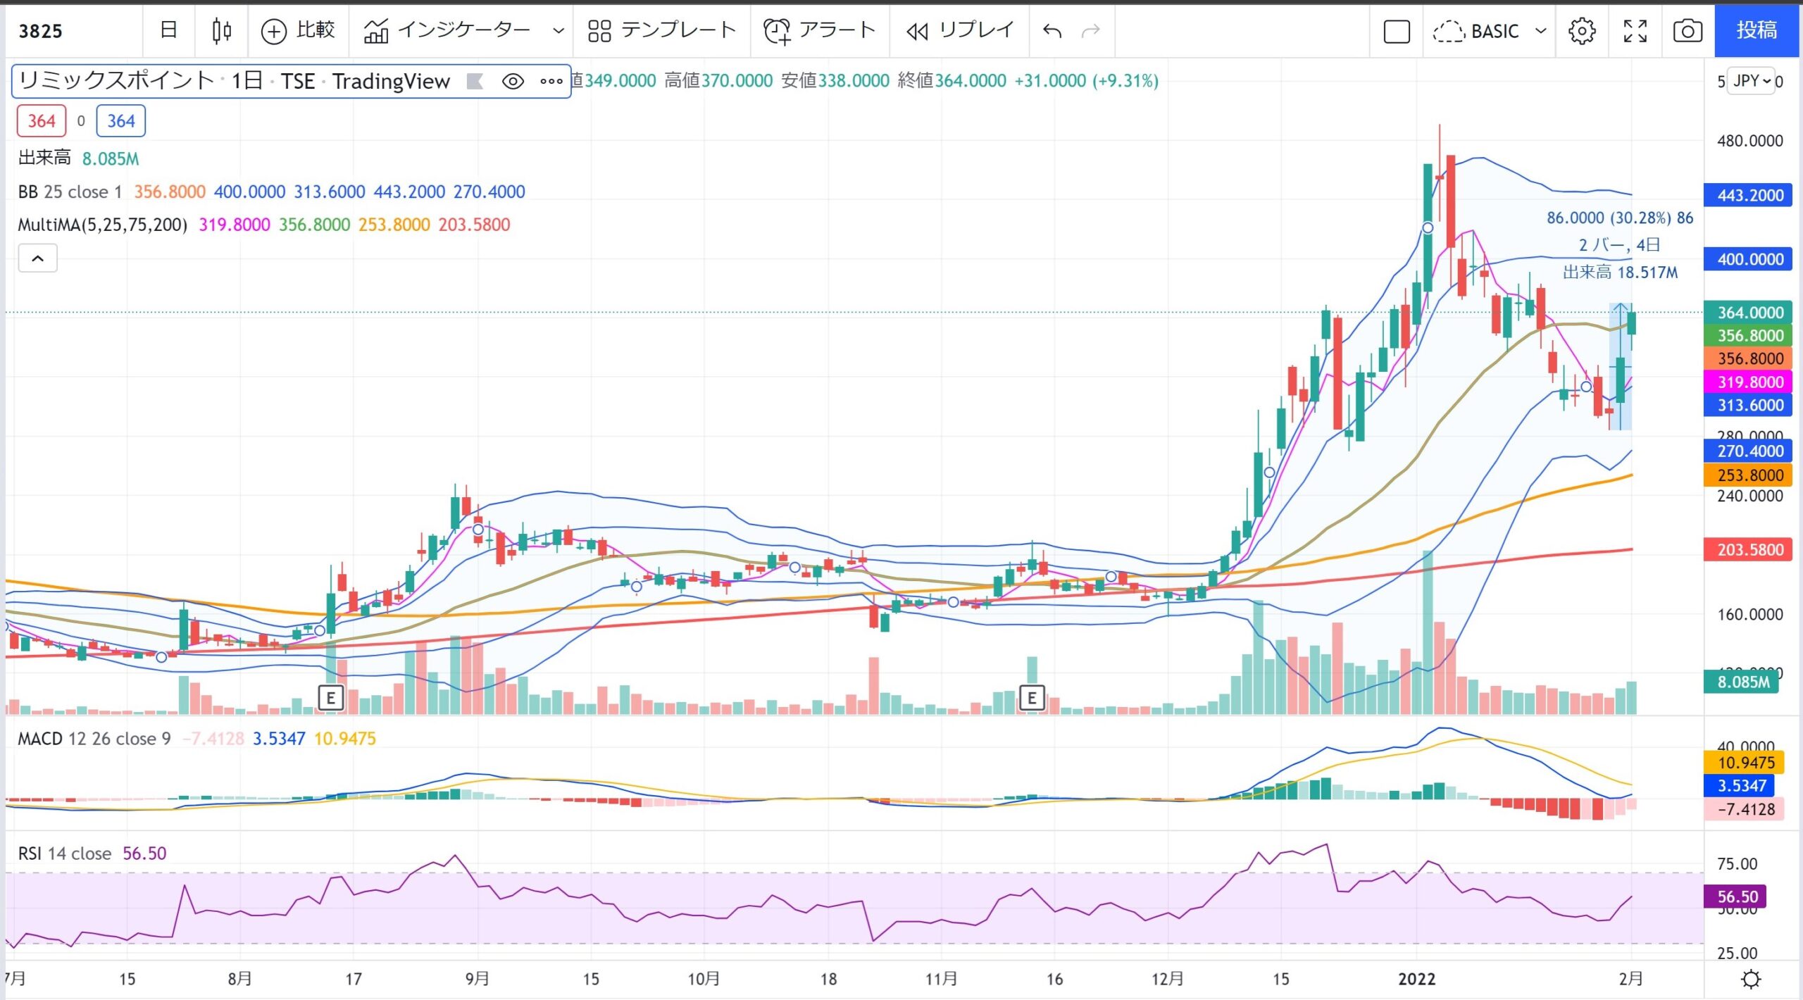Open the time axis settings gear at bottom right
Viewport: 1803px width, 1000px height.
1751,979
